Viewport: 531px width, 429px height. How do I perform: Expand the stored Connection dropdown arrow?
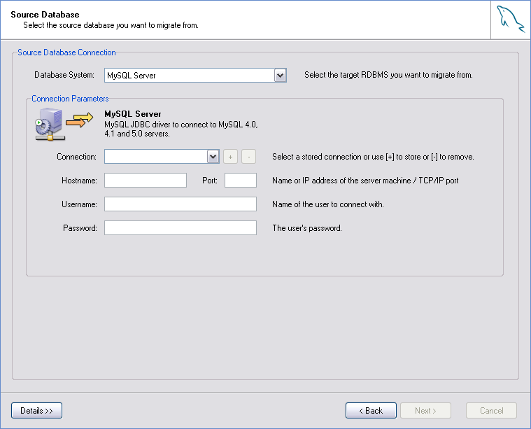(213, 157)
